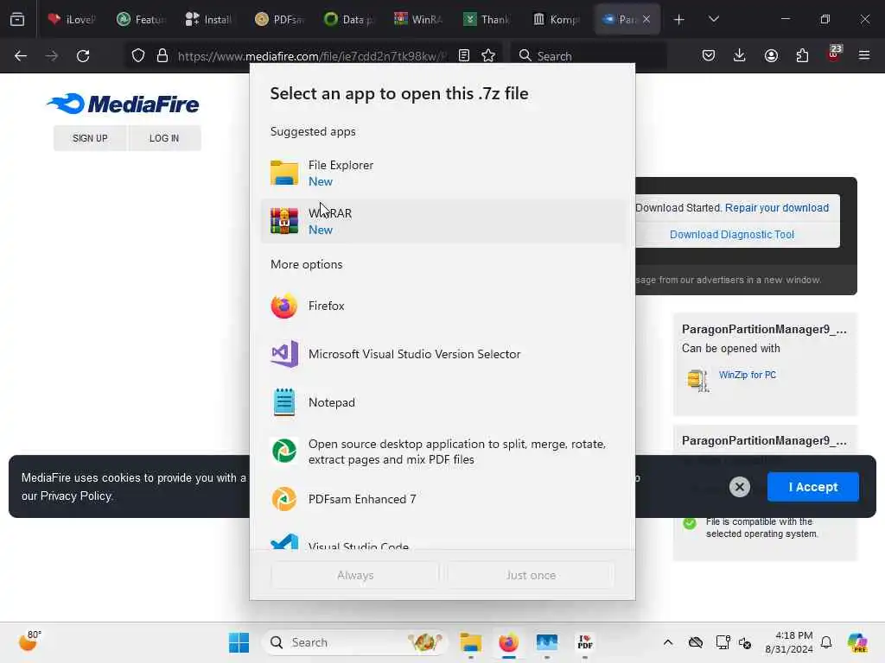885x663 pixels.
Task: Open the Firefox downloads panel
Action: pyautogui.click(x=740, y=56)
